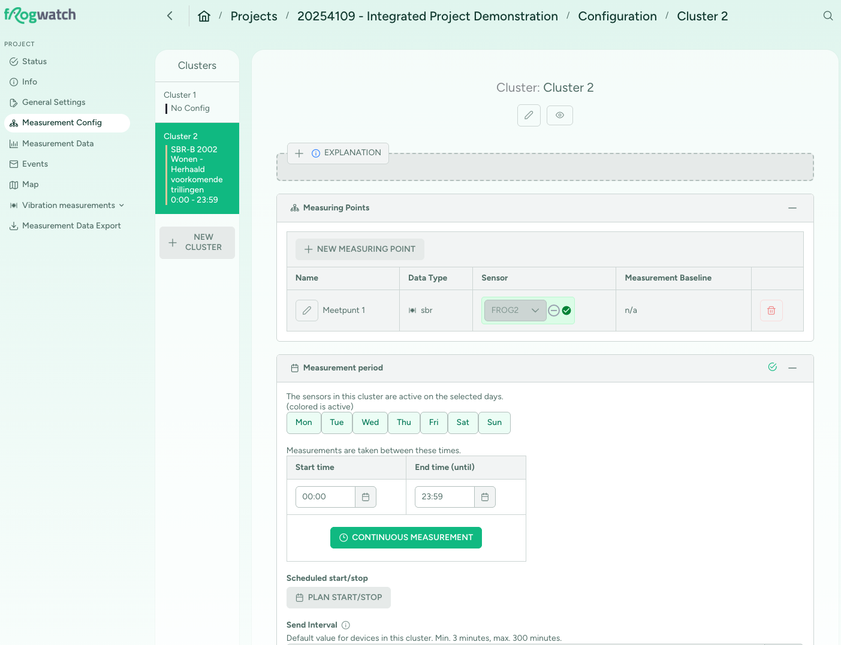Click the End time input field

[x=445, y=497]
